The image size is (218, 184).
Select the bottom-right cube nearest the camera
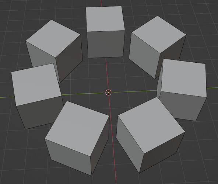[150, 135]
